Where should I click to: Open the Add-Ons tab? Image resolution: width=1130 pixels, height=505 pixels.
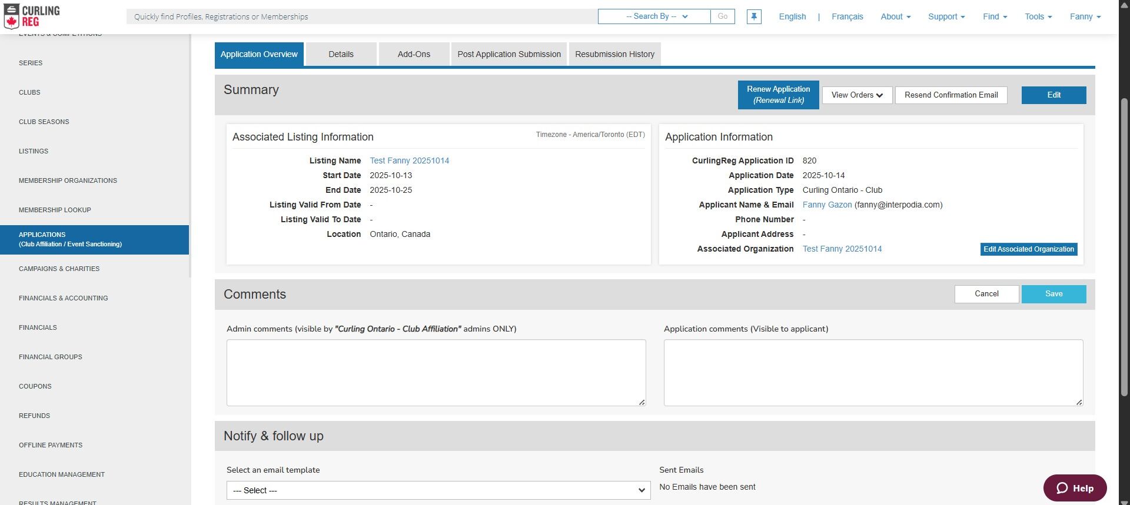pos(414,54)
